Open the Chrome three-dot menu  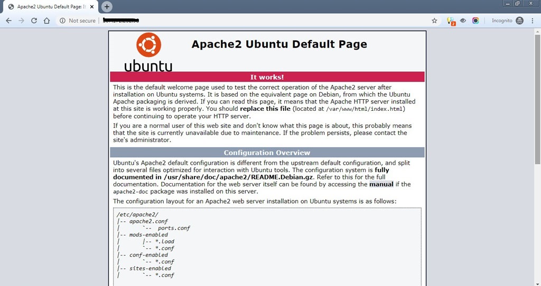(533, 21)
